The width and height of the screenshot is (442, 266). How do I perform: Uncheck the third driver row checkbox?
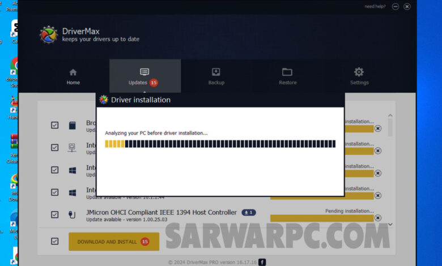[55, 170]
